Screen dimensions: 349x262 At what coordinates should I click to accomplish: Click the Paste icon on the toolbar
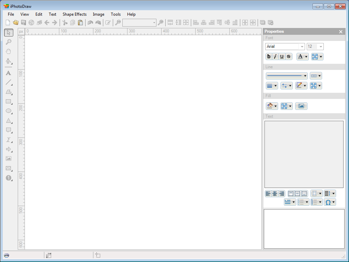[x=80, y=23]
